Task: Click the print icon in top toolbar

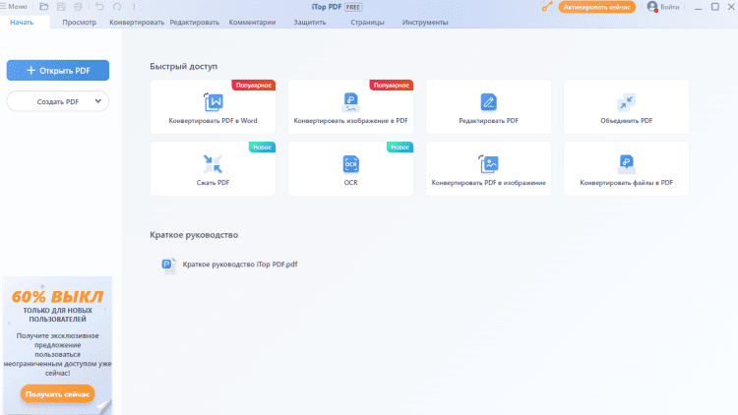Action: point(79,7)
